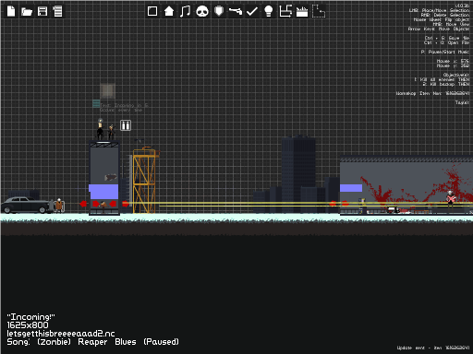The width and height of the screenshot is (473, 354).
Task: Open the list/properties icon next to save
Action: 57,11
